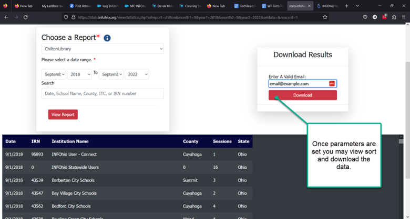Switch to the My LastPass Vault tab
Viewport: 410px width, 219px height.
click(52, 6)
